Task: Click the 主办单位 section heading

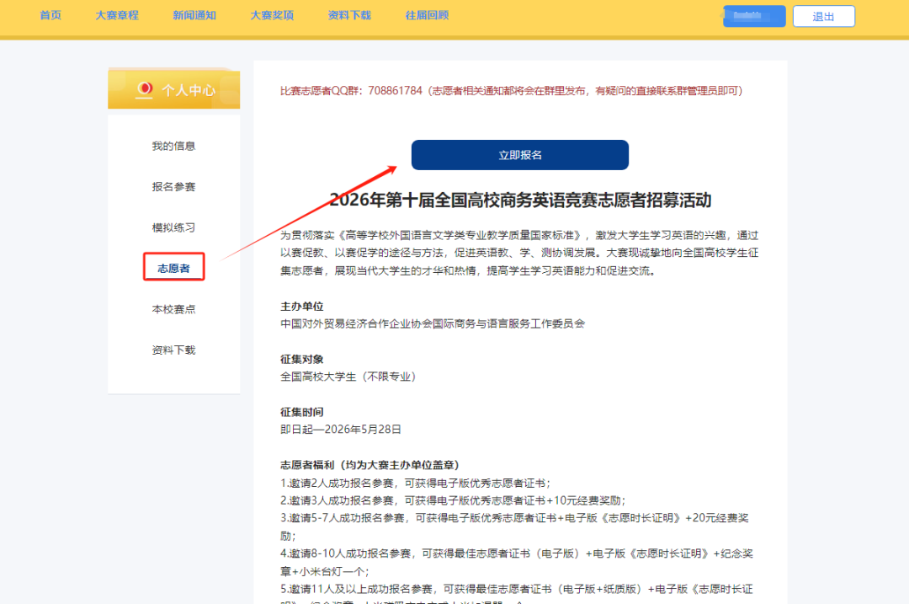Action: (301, 307)
